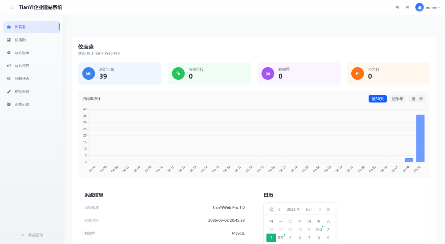445x244 pixels.
Task: Open the 2026 年 year selector
Action: (293, 210)
